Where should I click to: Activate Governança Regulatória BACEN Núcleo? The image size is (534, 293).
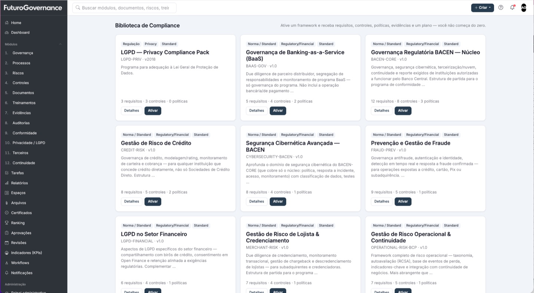(x=403, y=111)
